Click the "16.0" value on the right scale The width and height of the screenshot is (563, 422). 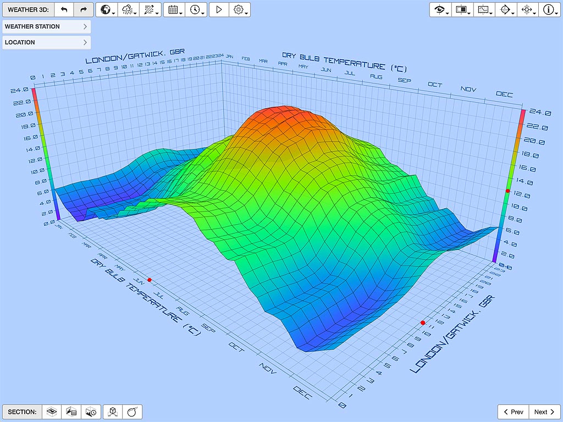(x=526, y=169)
